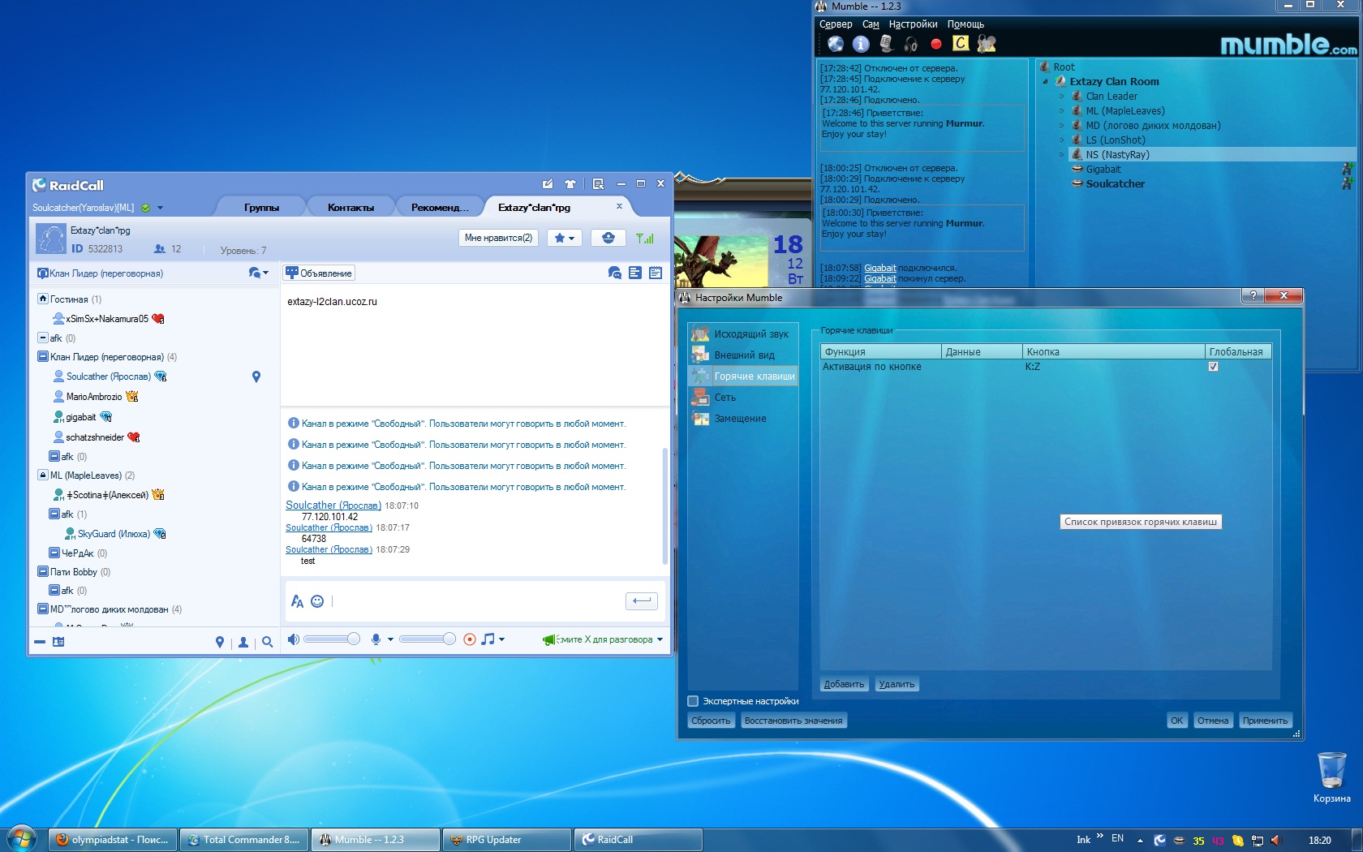Click the RaidCall admin cap button

[608, 238]
